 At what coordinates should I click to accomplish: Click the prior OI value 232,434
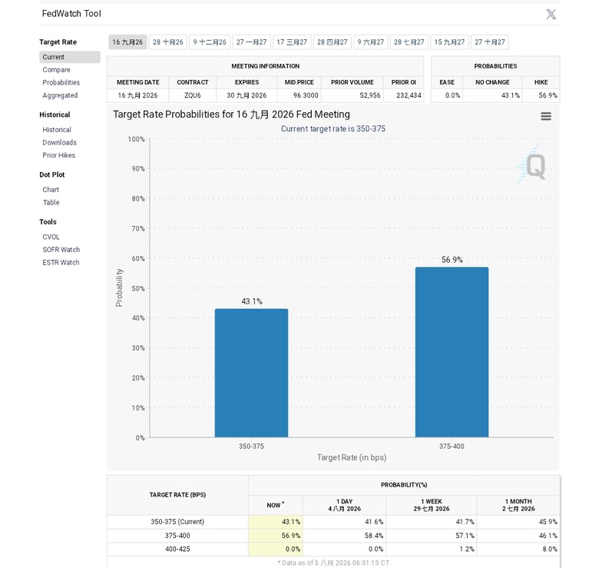[x=409, y=95]
